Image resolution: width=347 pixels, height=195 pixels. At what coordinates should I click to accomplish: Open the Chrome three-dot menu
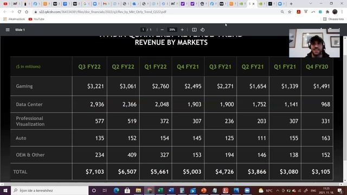coord(342,12)
